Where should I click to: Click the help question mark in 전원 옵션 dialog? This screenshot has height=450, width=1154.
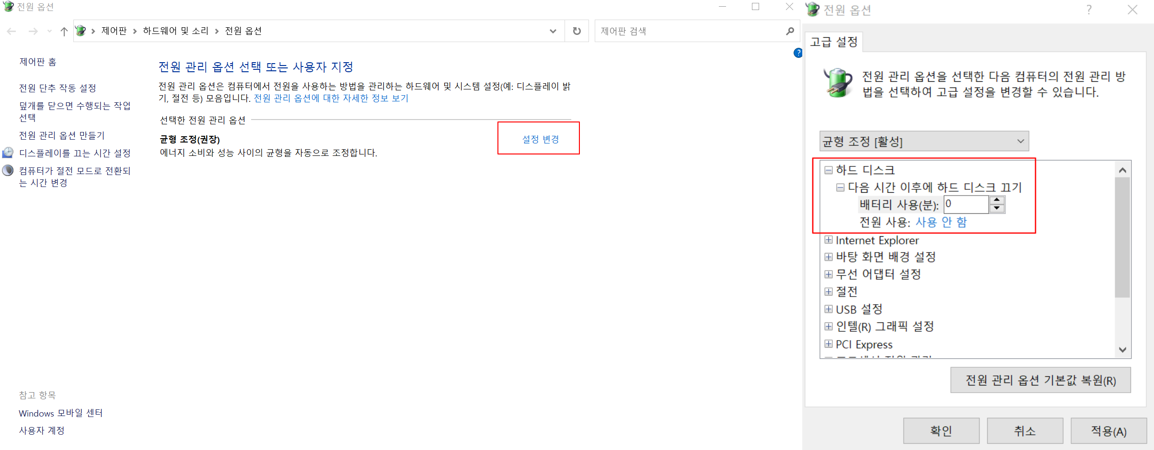coord(1089,10)
